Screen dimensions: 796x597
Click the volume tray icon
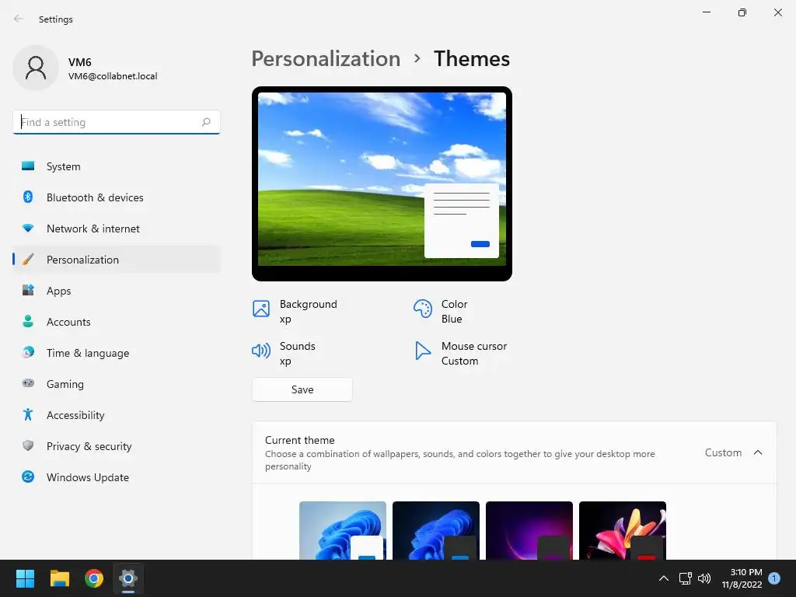(x=704, y=578)
